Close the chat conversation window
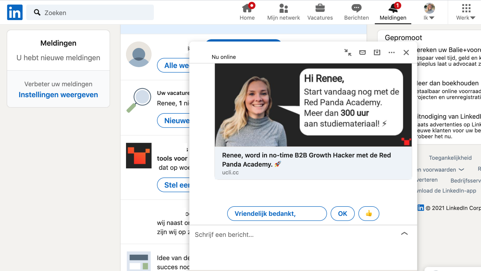 coord(406,52)
